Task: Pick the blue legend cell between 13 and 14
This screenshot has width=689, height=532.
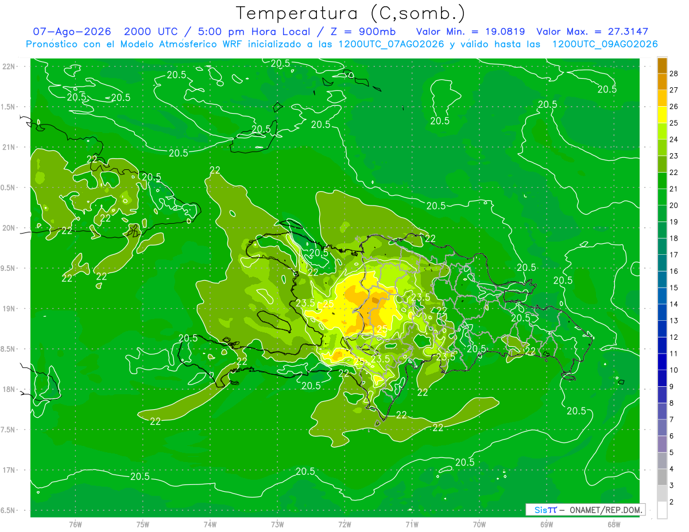Action: 662,312
